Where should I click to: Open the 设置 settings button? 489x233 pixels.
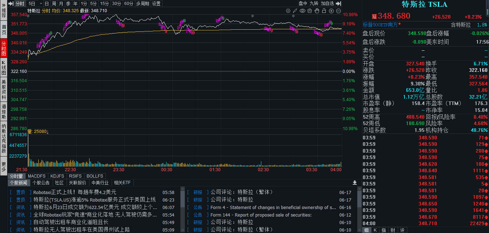point(156,4)
